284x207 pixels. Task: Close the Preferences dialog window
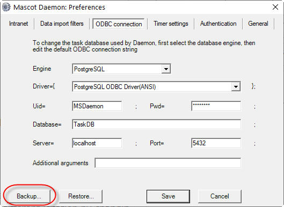275,7
